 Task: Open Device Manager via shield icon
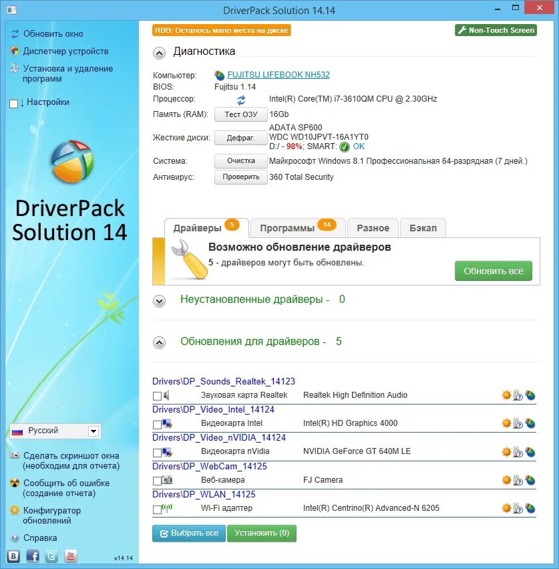click(15, 51)
